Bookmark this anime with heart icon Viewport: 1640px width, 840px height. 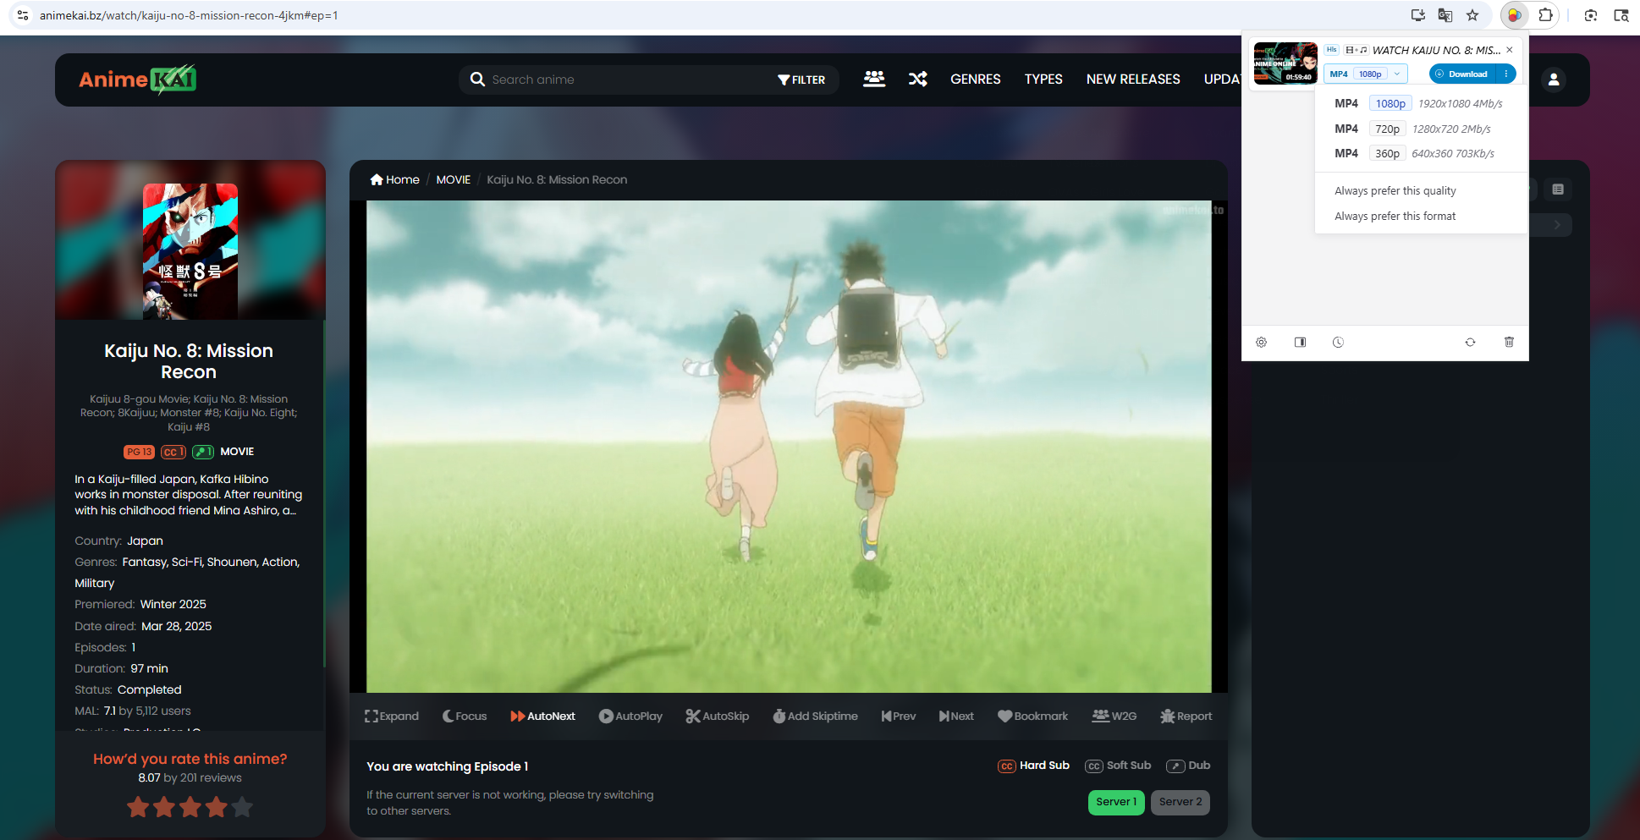point(1004,716)
